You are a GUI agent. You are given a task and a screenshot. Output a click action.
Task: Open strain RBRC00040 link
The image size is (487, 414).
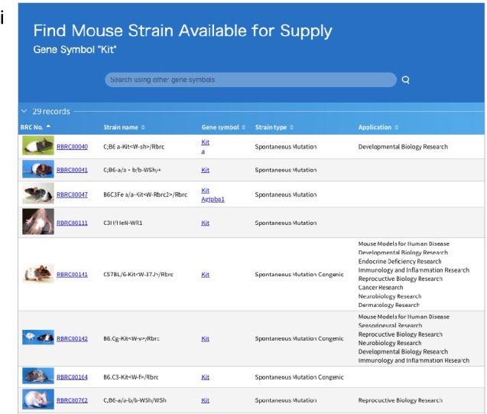point(73,147)
